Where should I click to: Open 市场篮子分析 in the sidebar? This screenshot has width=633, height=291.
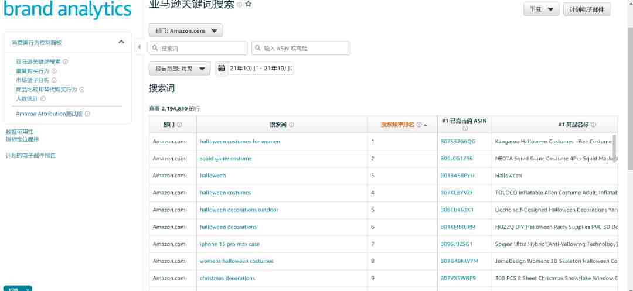tap(33, 80)
